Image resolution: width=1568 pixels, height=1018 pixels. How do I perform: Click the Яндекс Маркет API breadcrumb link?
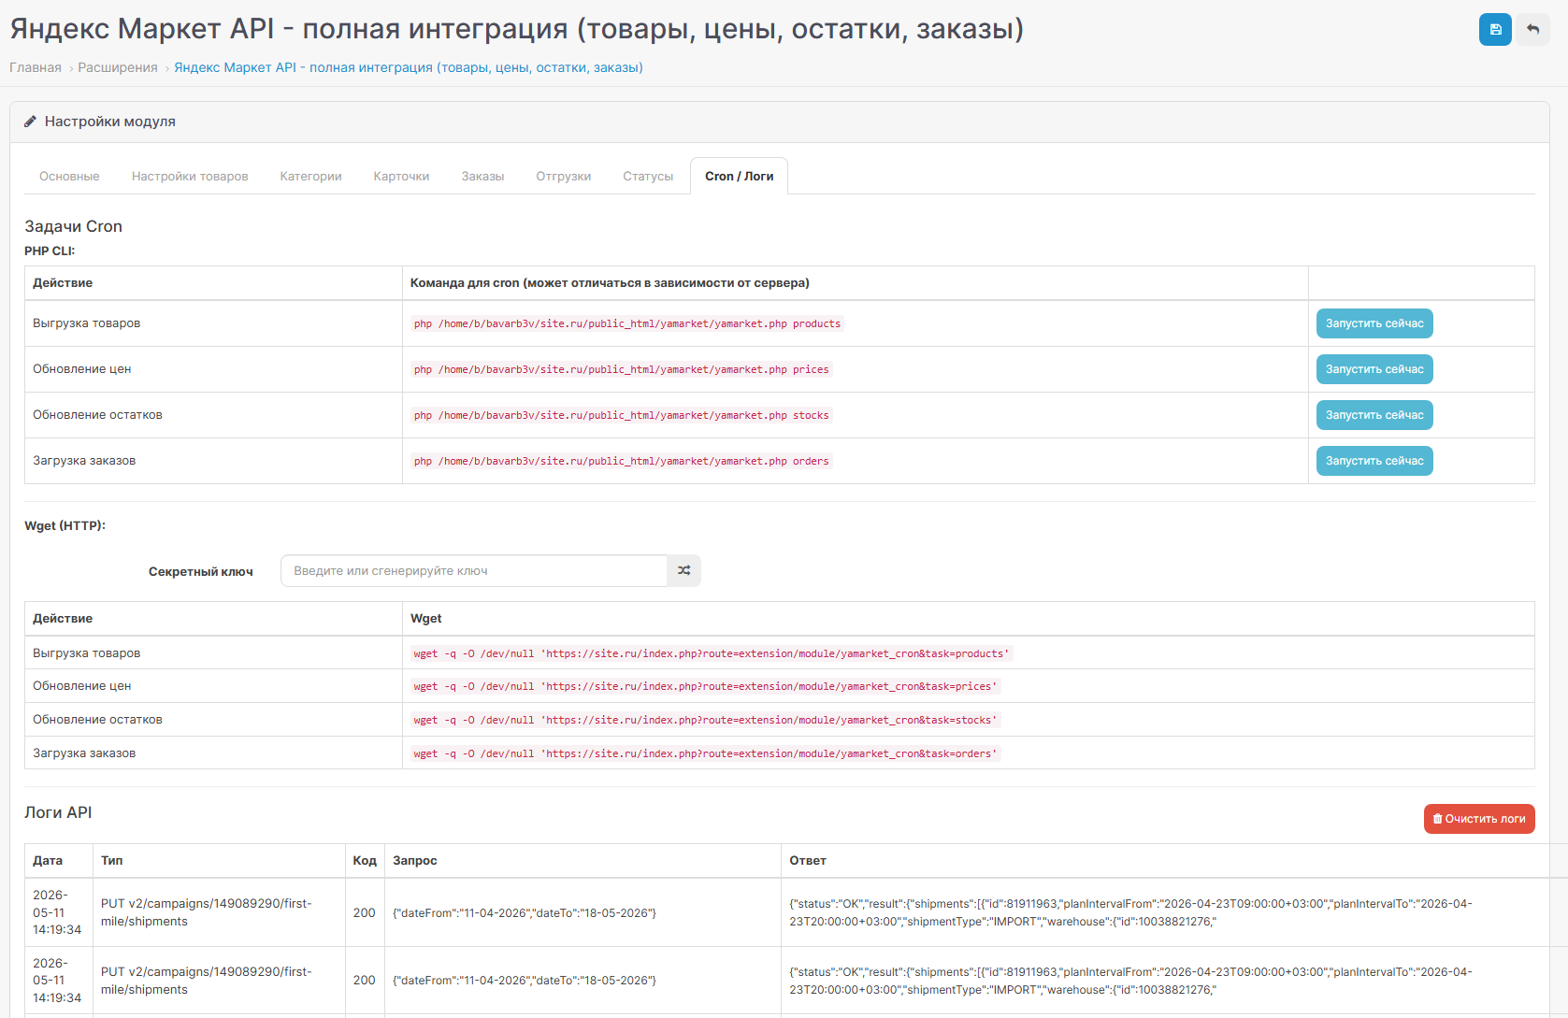[409, 67]
